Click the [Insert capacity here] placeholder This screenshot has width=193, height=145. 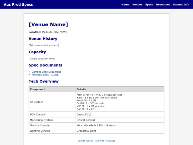coord(42,59)
